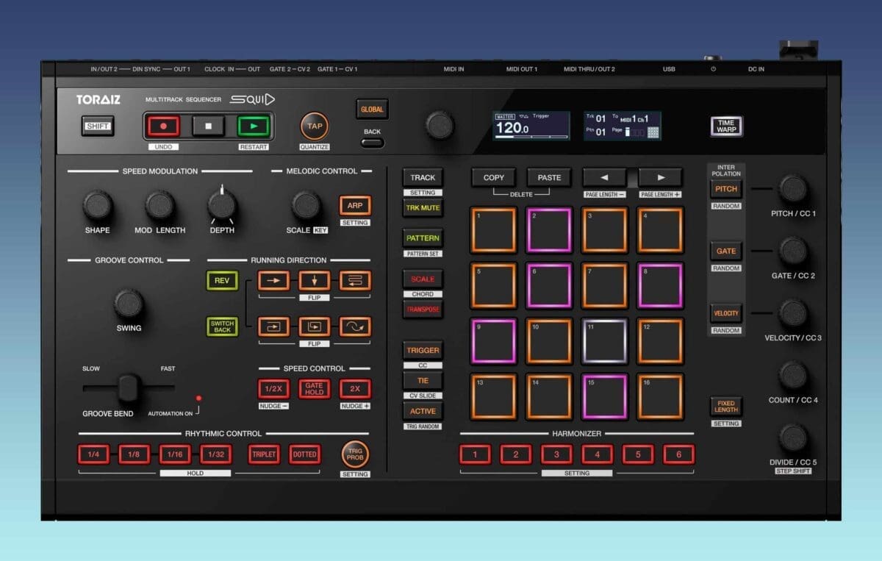Click the interpolation VELOCITY button
Screen dimensions: 882x561
click(726, 313)
